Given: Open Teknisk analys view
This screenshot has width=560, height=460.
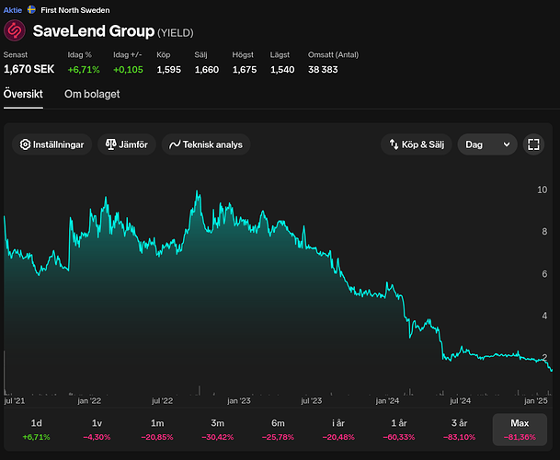Looking at the screenshot, I should (x=206, y=144).
